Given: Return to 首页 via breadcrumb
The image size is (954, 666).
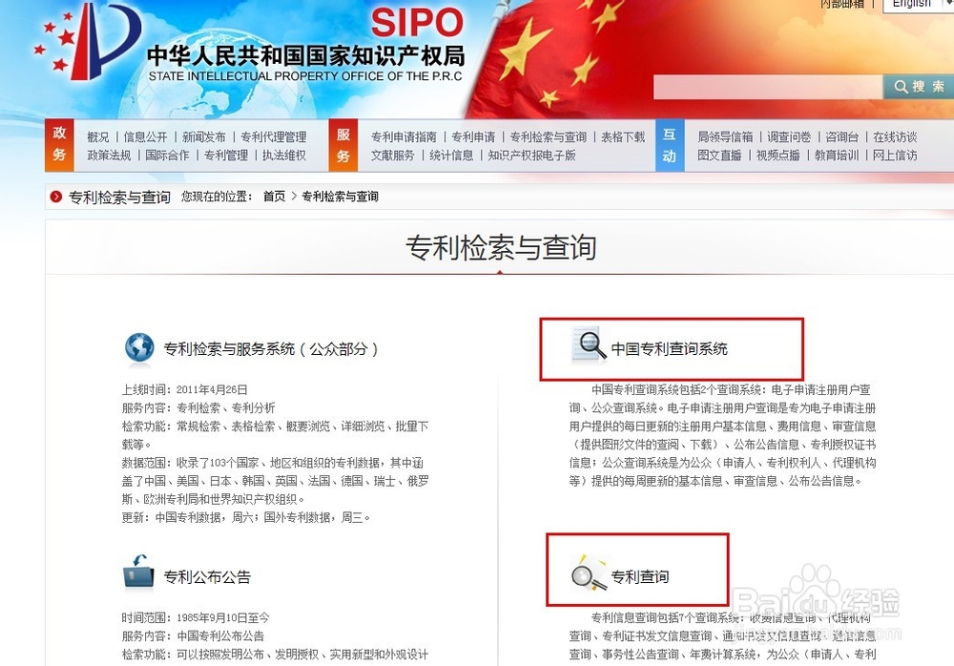Looking at the screenshot, I should [274, 197].
